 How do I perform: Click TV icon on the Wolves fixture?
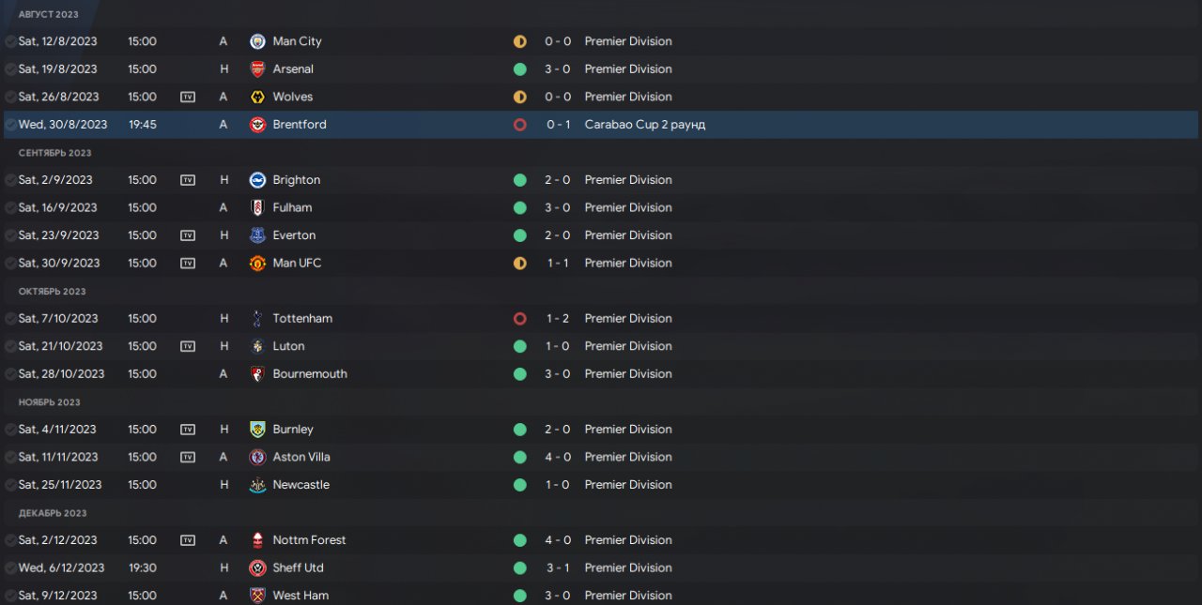(188, 97)
